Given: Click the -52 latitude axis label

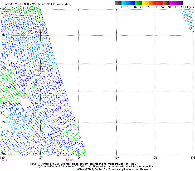Looking at the screenshot, I should coord(2,35).
